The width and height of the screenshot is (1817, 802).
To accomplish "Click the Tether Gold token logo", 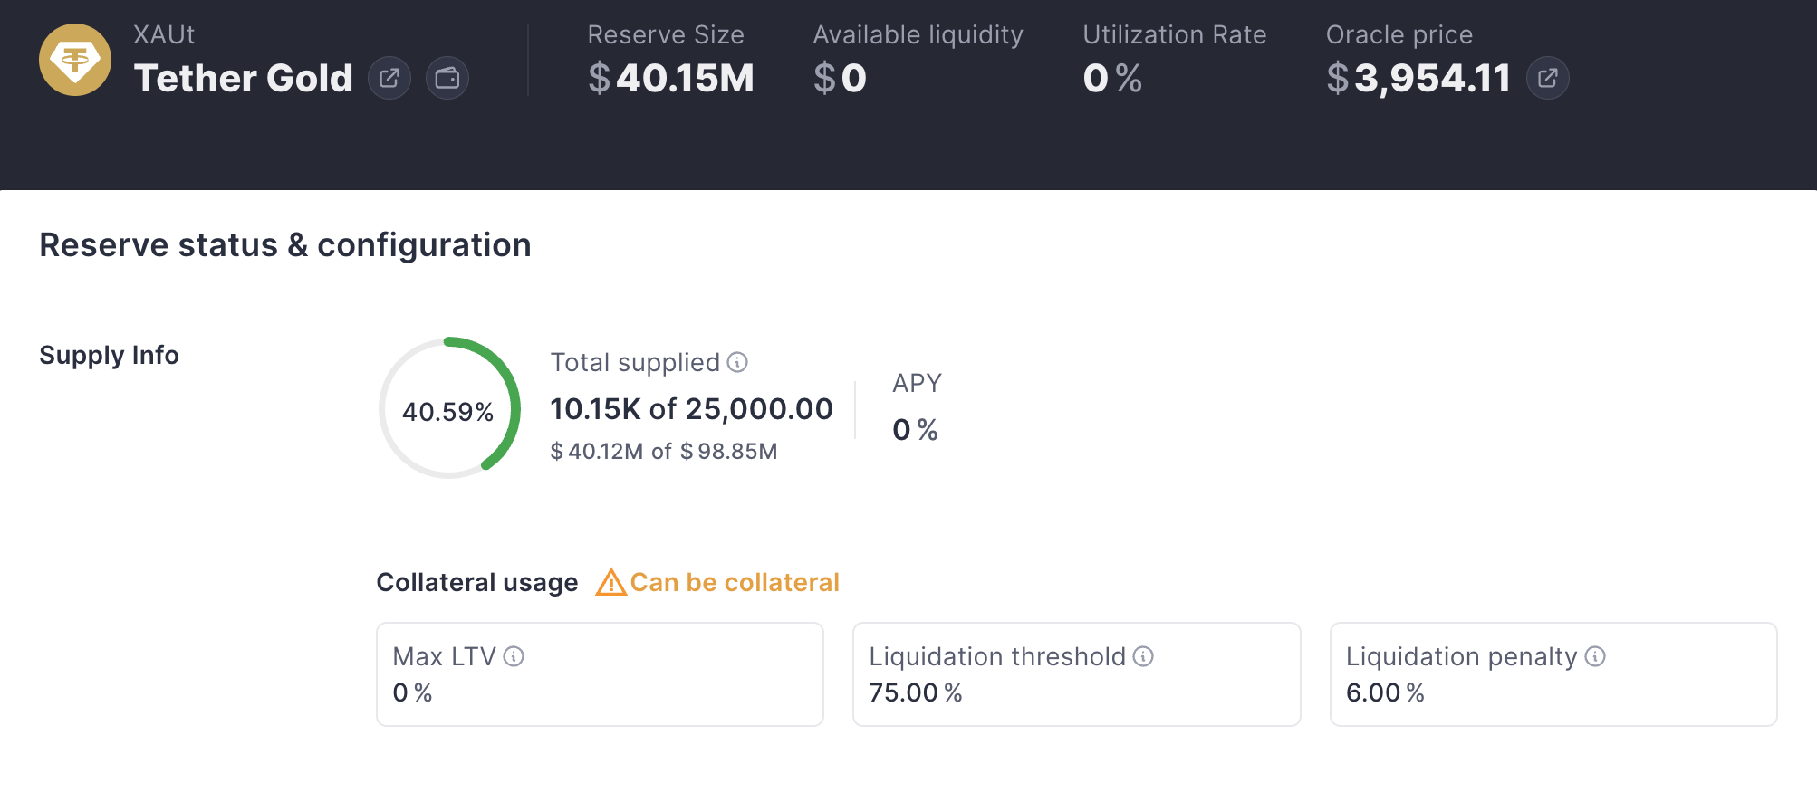I will point(75,60).
